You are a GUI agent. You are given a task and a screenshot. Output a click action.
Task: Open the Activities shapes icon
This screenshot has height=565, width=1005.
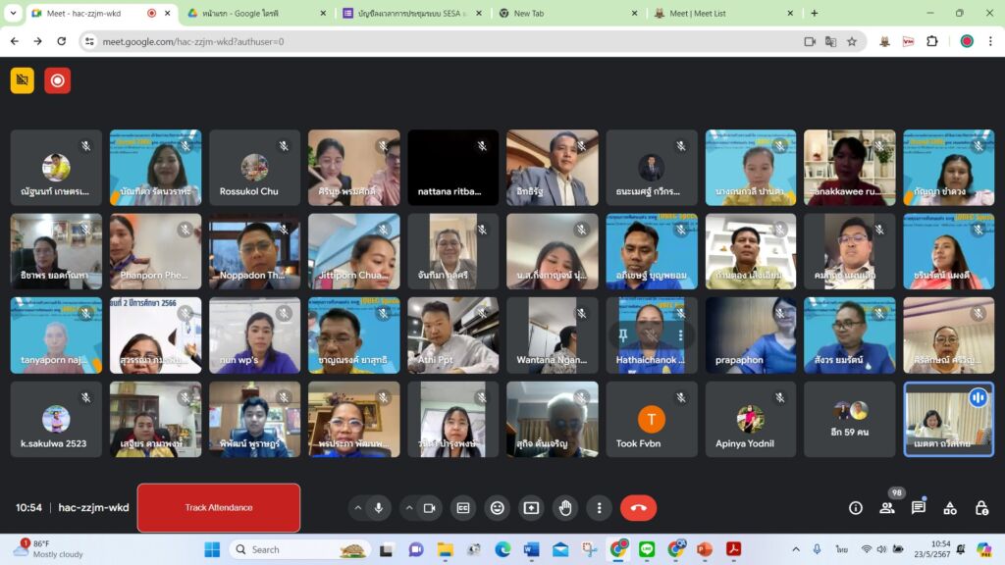[x=950, y=507]
